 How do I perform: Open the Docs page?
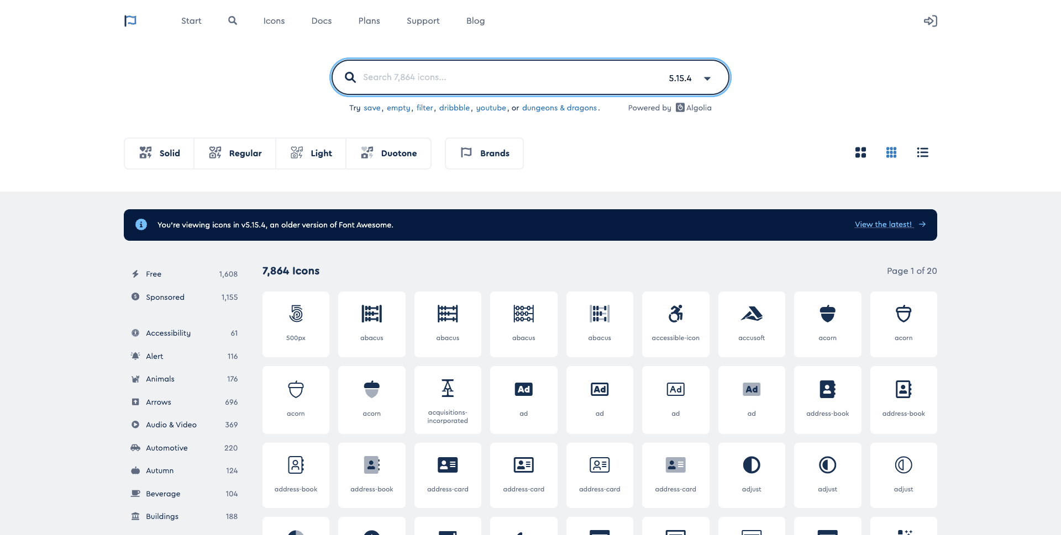pos(322,21)
